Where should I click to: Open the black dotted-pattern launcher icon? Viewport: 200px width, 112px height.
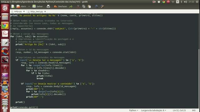[x=5, y=60]
